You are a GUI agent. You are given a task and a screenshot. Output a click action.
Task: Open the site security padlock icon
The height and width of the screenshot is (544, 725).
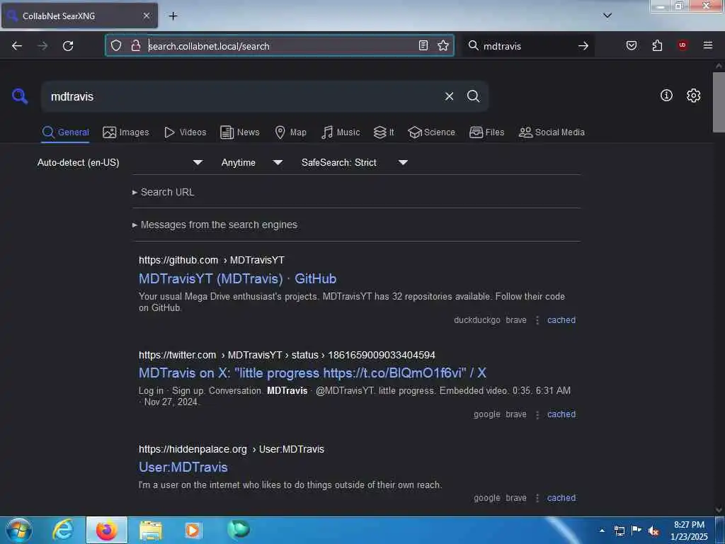coord(136,45)
